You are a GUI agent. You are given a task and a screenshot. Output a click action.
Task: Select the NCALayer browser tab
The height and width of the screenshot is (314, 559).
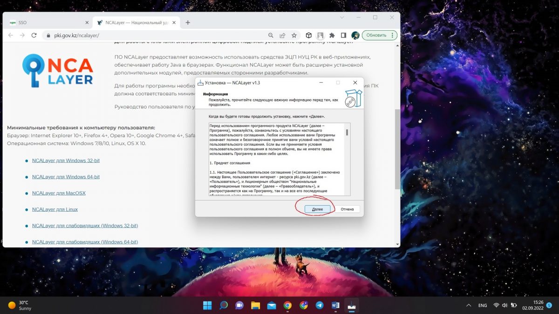click(x=136, y=22)
